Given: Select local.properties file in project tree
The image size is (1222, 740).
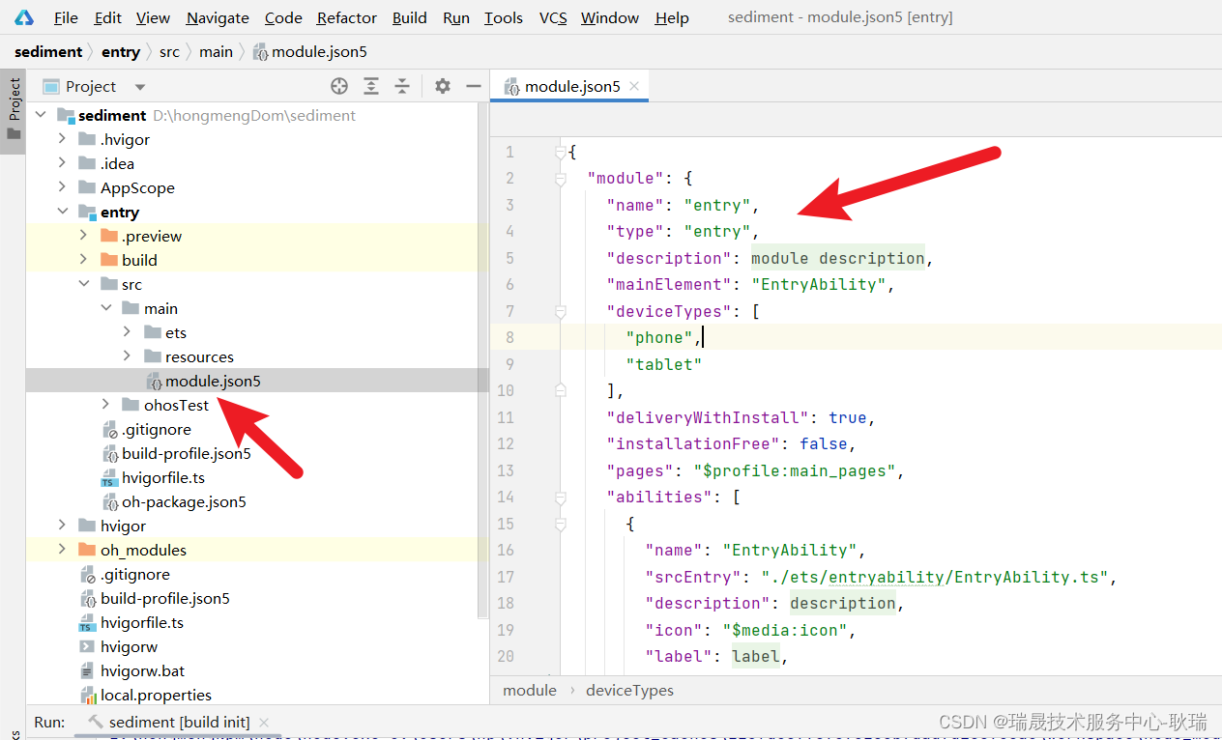Looking at the screenshot, I should (x=155, y=695).
